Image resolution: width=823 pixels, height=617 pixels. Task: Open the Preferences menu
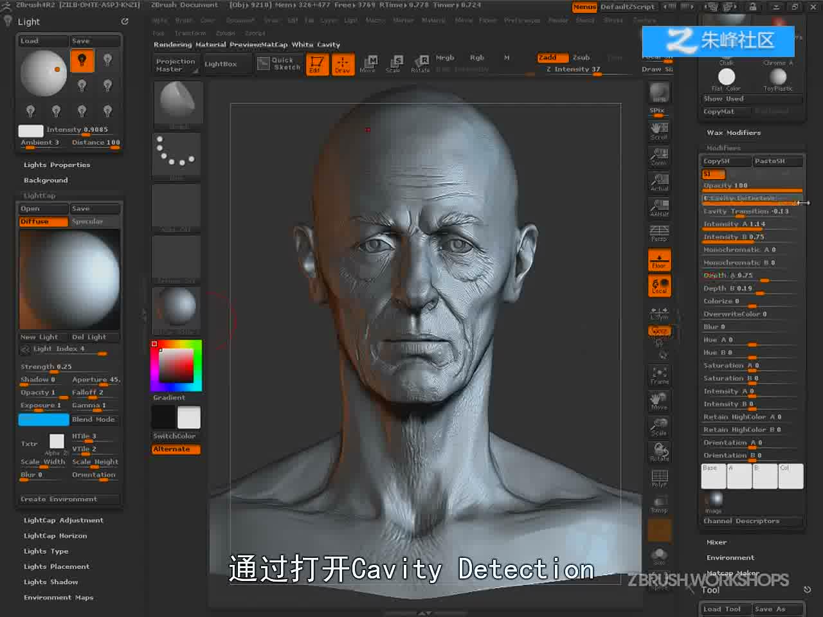pos(522,21)
